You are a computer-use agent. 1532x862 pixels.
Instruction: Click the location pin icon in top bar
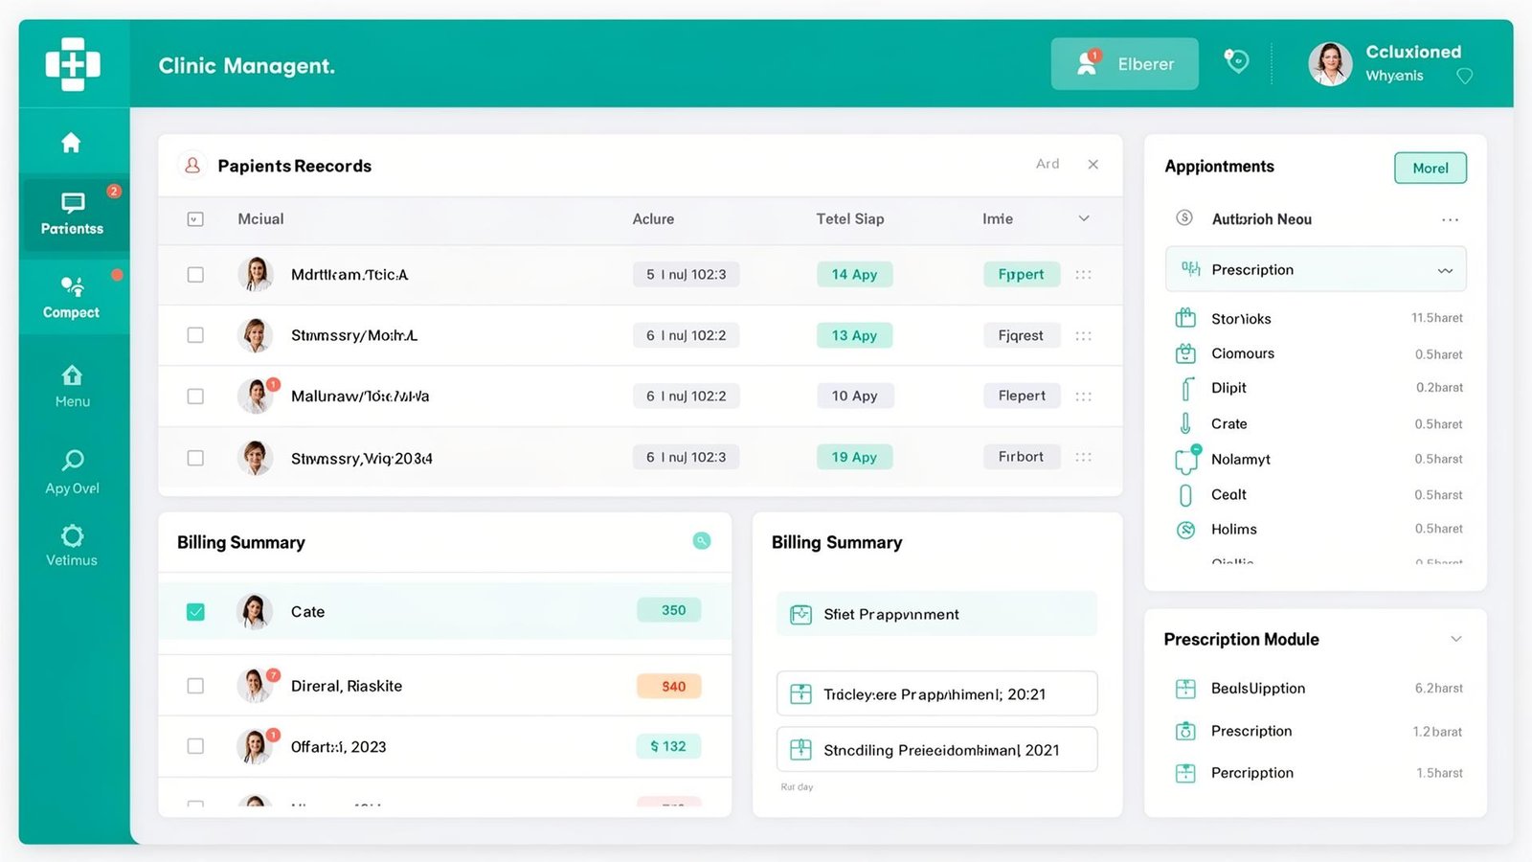(x=1235, y=60)
